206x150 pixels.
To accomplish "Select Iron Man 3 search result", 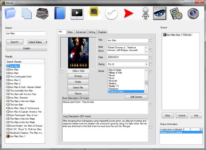I will tap(13, 80).
